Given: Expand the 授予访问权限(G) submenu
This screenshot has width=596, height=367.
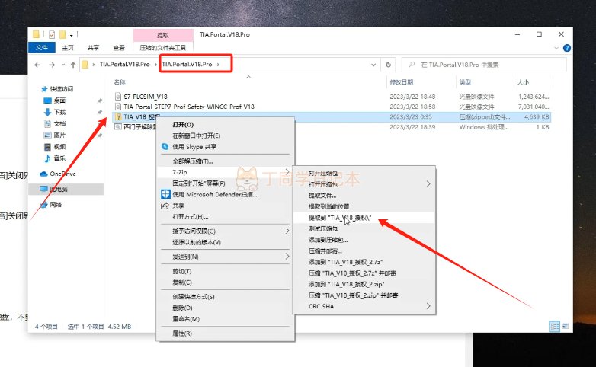Looking at the screenshot, I should pyautogui.click(x=225, y=231).
